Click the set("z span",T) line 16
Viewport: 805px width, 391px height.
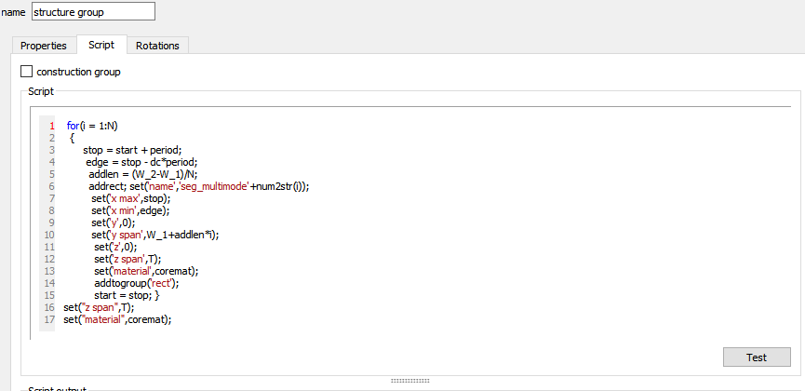pyautogui.click(x=99, y=307)
